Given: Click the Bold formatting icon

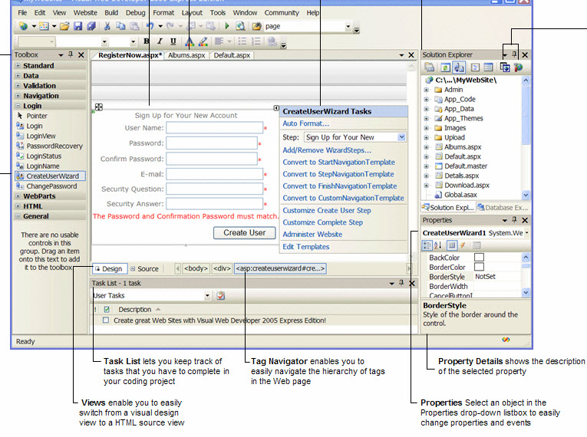Looking at the screenshot, I should coord(147,41).
